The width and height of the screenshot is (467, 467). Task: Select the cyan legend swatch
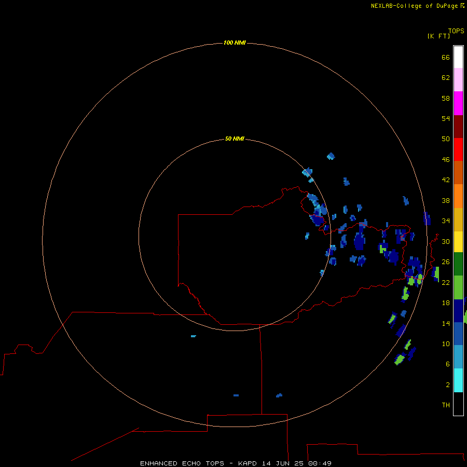pos(458,380)
